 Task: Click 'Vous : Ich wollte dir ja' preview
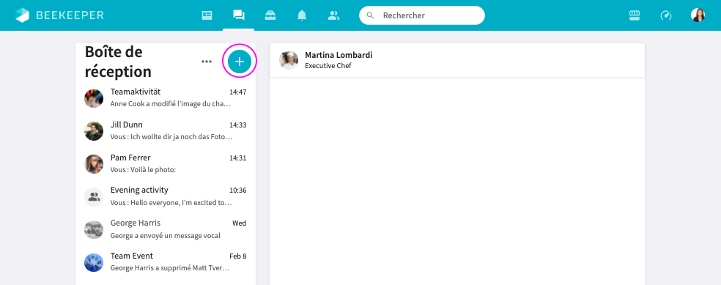coord(171,137)
